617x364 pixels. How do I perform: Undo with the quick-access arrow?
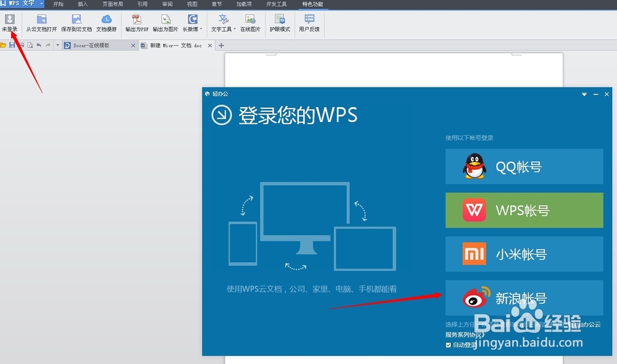(39, 45)
